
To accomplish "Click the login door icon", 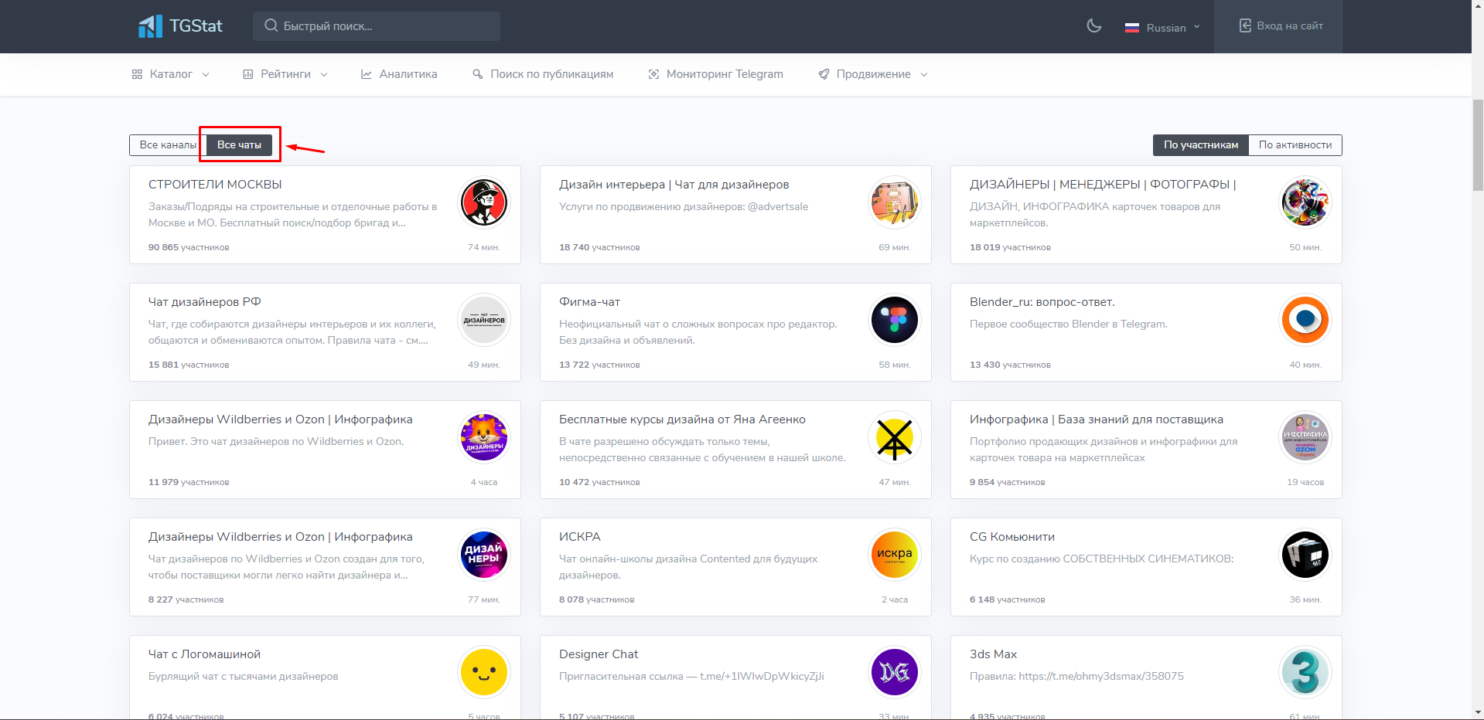I will pyautogui.click(x=1245, y=25).
